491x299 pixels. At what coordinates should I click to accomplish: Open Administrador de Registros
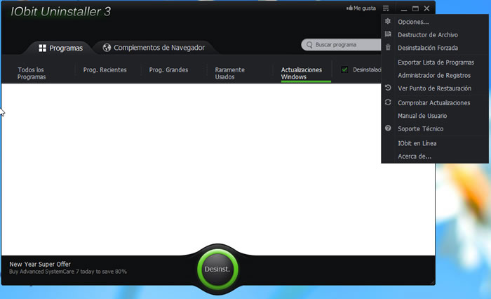point(434,75)
